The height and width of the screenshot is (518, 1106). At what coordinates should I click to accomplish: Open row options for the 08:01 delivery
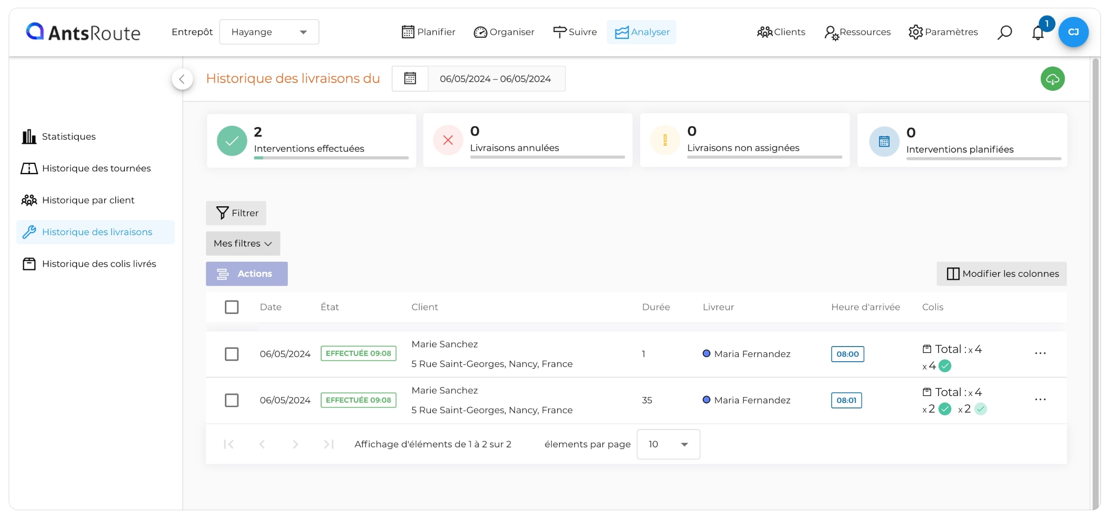tap(1040, 399)
